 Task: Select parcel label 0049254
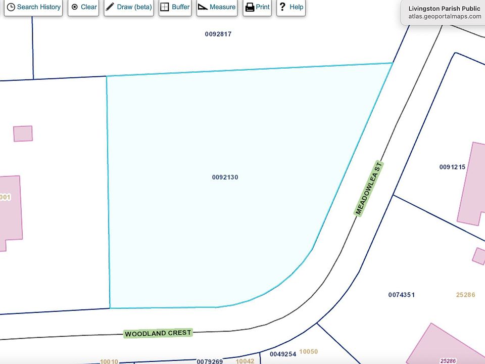283,354
